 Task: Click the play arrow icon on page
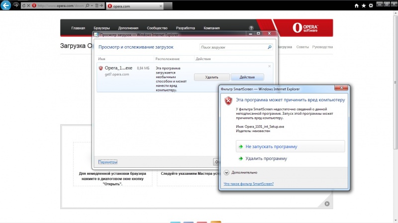coord(327,204)
